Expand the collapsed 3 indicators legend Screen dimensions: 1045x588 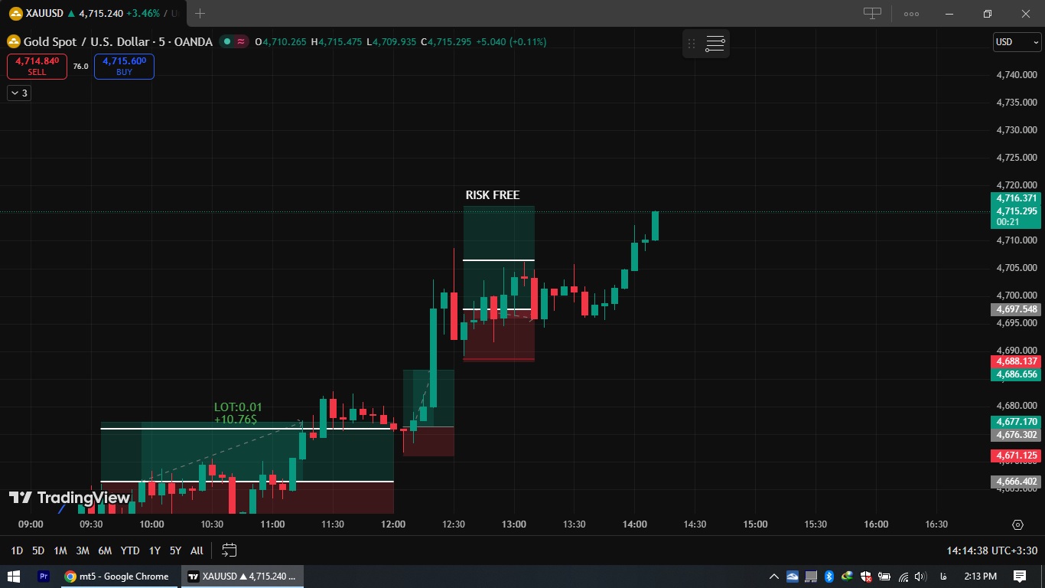(x=18, y=93)
